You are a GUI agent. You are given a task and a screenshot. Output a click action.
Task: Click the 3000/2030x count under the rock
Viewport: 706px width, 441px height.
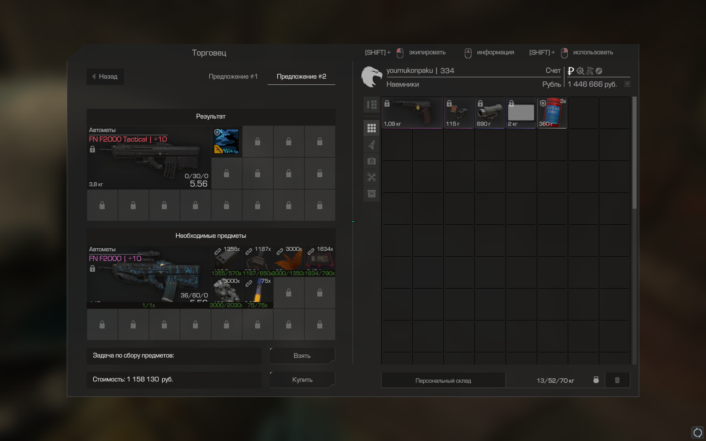[226, 305]
